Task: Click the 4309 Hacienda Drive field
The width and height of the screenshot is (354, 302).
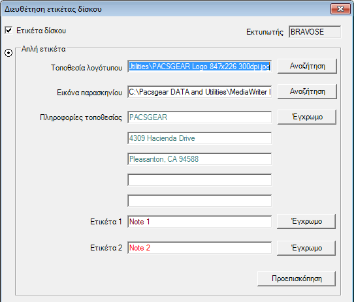Action: coord(200,138)
